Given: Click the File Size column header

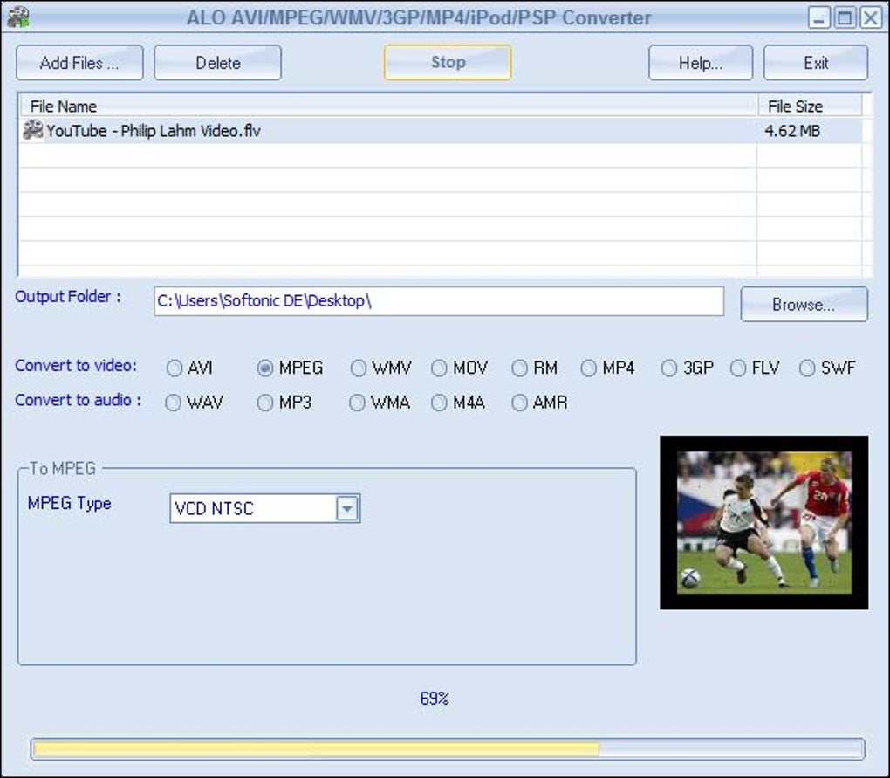Looking at the screenshot, I should pos(810,107).
